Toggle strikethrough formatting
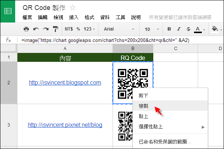This screenshot has height=149, width=224. pyautogui.click(x=188, y=29)
